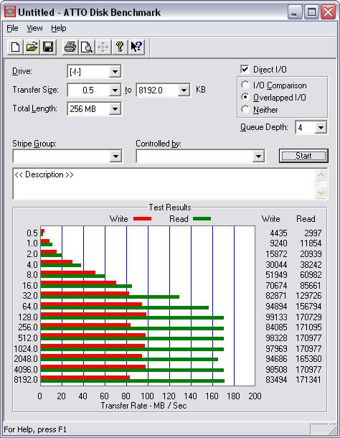This screenshot has width=340, height=438.
Task: Open a saved benchmark file icon
Action: [32, 47]
